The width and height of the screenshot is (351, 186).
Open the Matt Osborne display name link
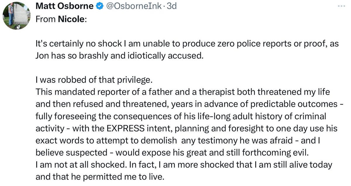[64, 6]
